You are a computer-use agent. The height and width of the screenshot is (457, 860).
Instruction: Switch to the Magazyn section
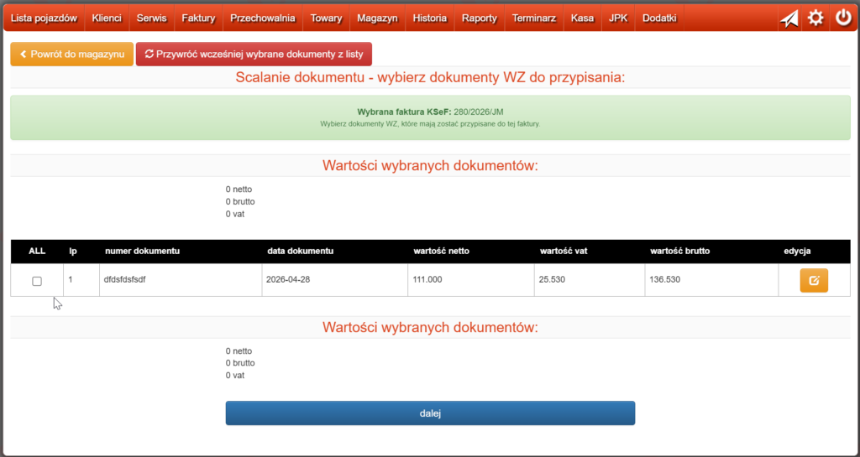pos(377,18)
